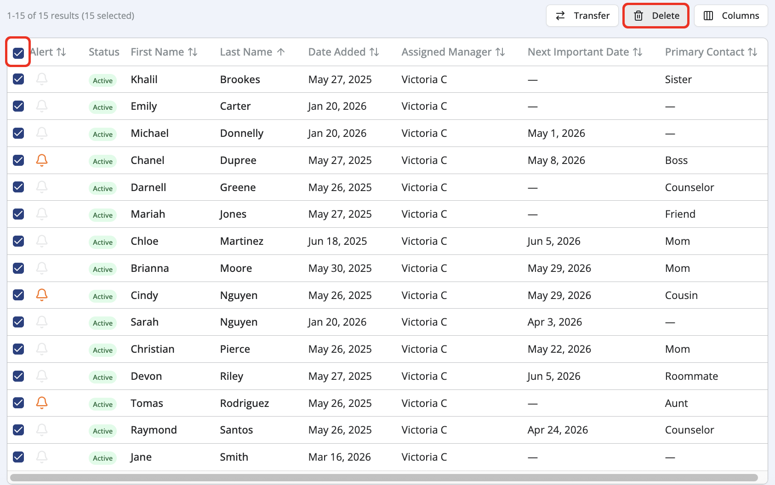Uncheck the select-all checkbox in the header
The width and height of the screenshot is (775, 485).
(18, 52)
